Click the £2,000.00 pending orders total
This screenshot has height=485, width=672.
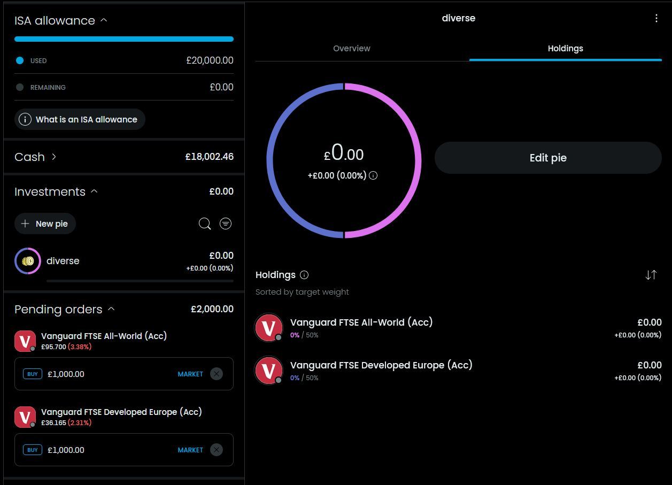[x=212, y=309]
